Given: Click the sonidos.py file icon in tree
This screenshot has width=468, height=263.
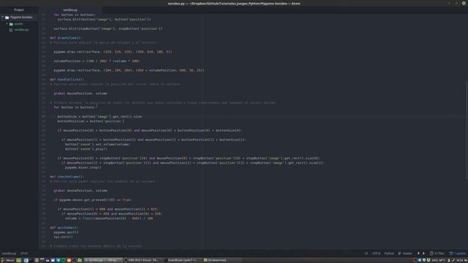Looking at the screenshot, I should [x=11, y=30].
